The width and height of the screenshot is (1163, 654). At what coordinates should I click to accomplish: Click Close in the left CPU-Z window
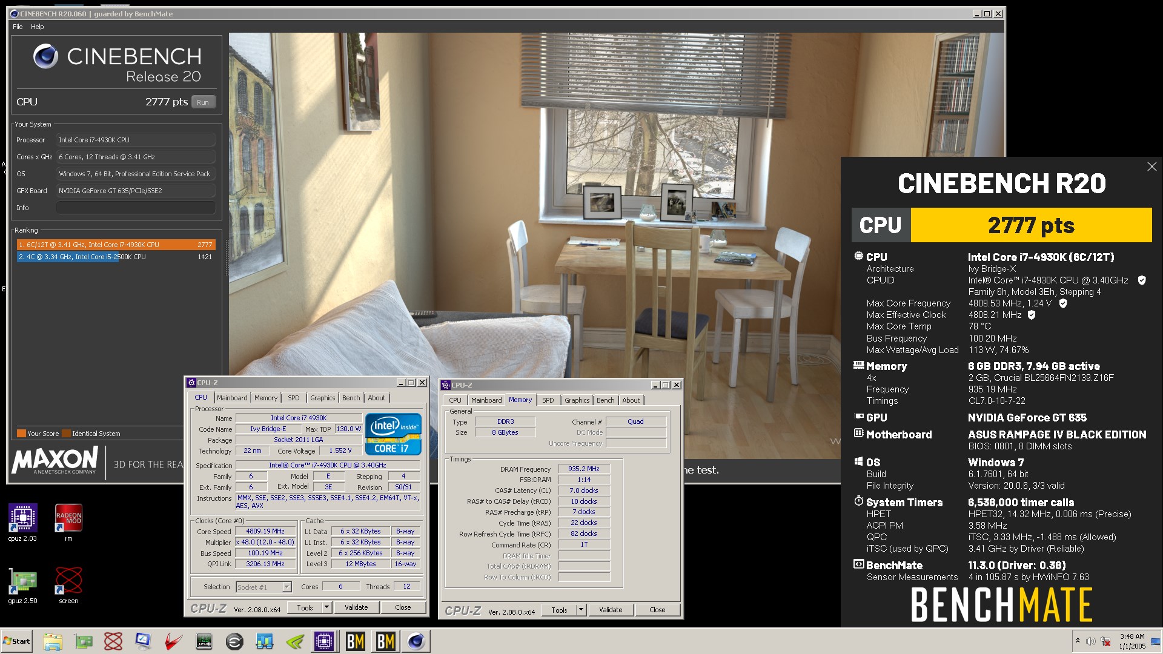[403, 607]
